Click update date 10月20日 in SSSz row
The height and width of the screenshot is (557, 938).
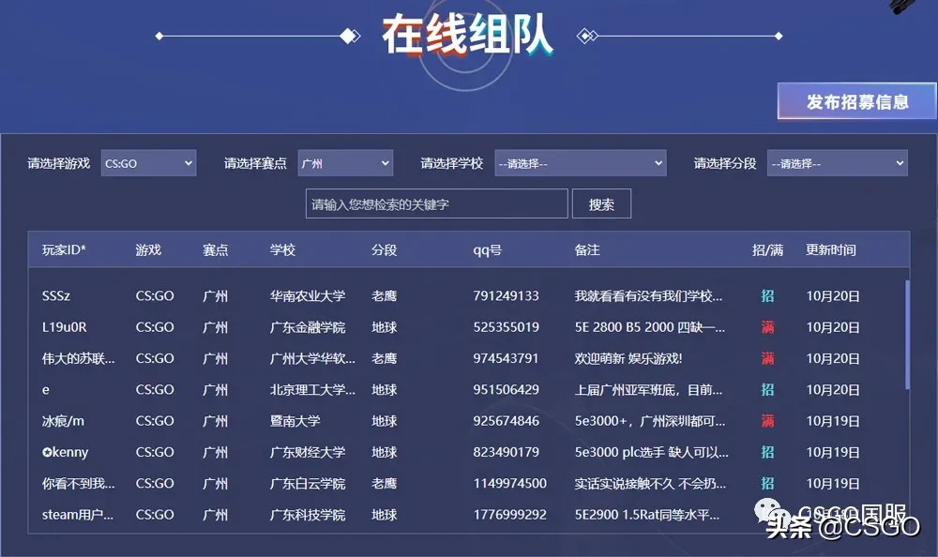click(833, 296)
